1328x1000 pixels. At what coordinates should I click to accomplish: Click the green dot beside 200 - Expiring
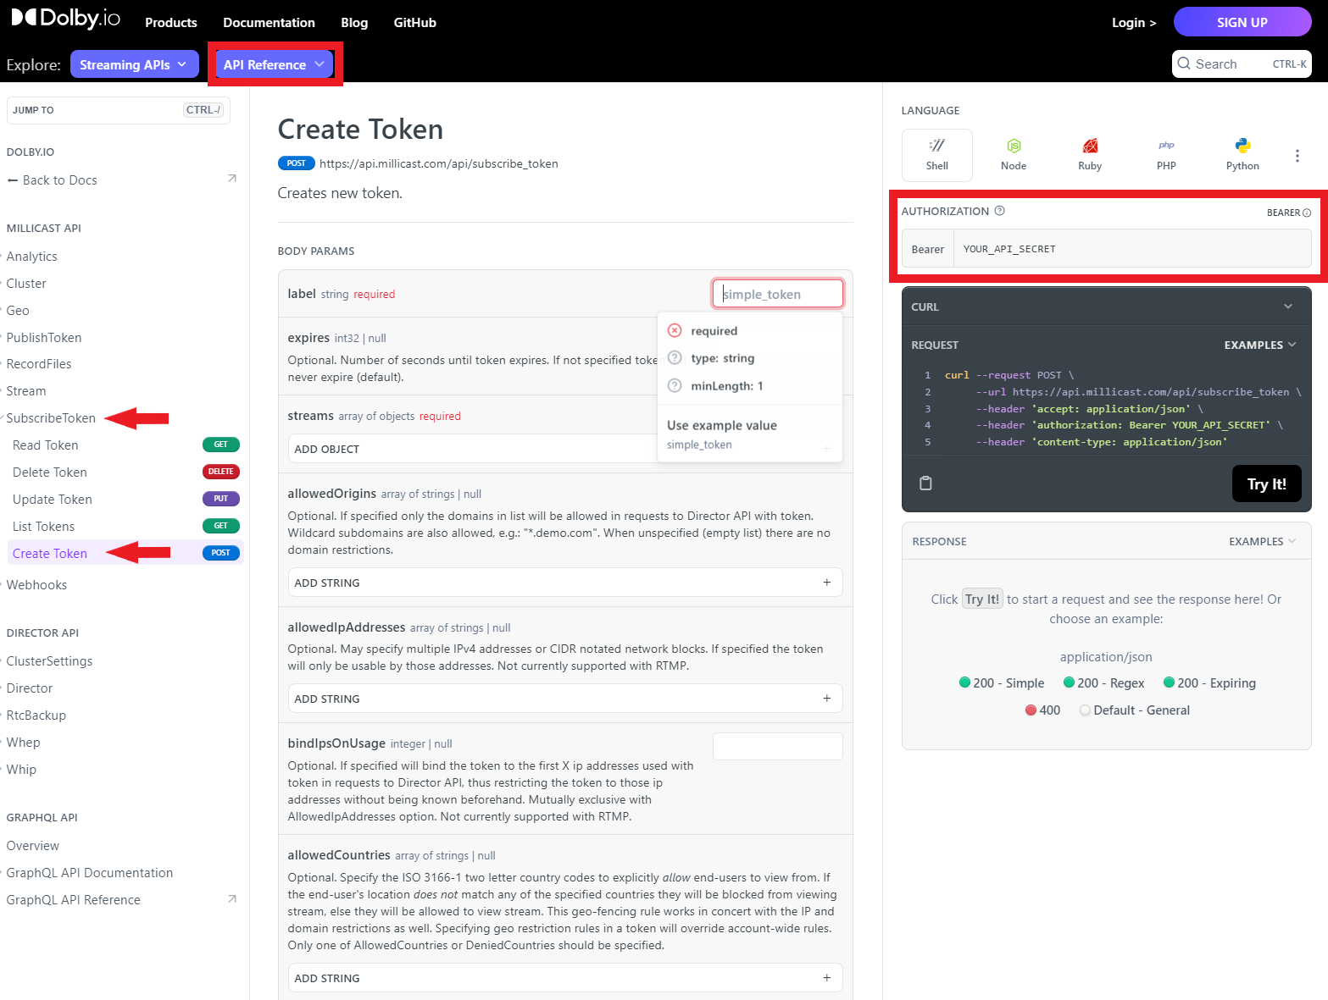coord(1169,682)
